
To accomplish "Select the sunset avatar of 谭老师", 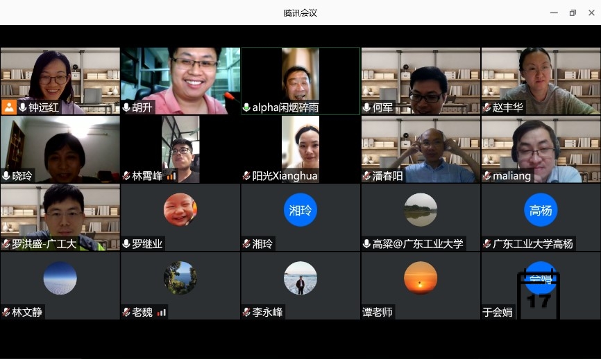I will click(x=421, y=278).
